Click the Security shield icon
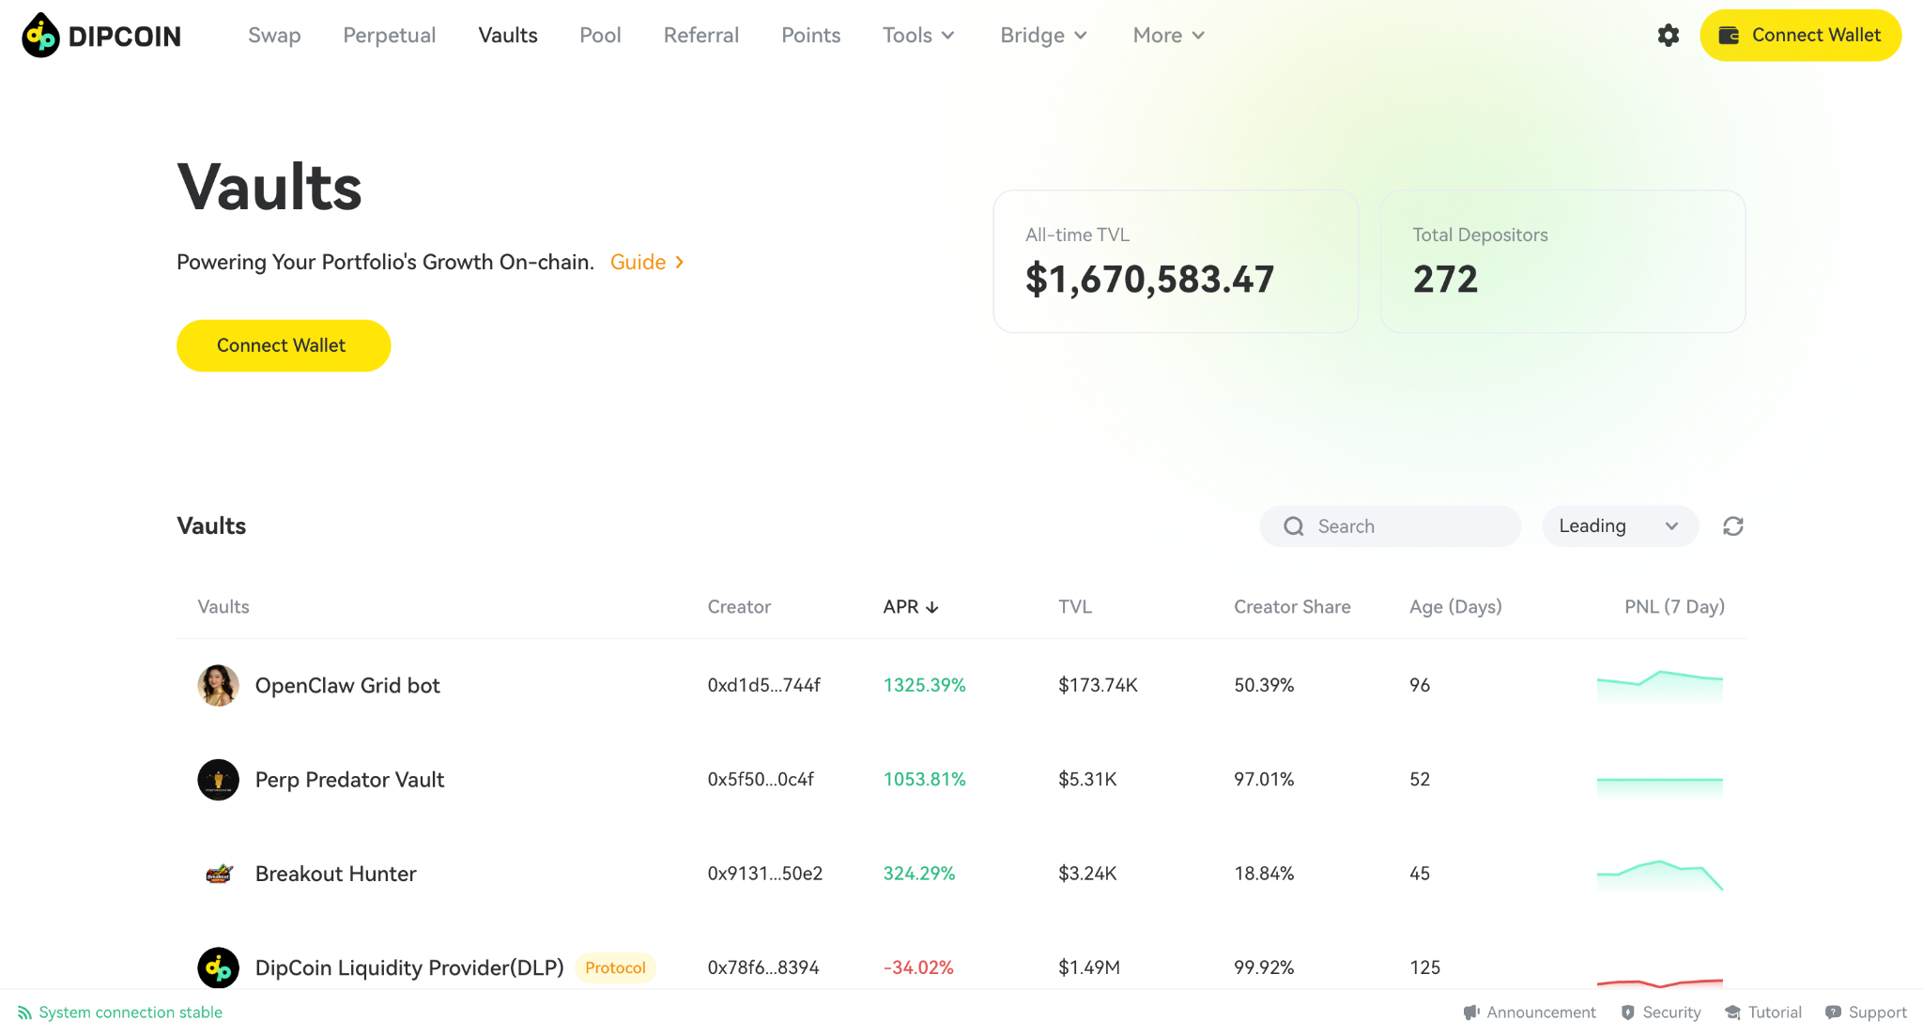1923x1035 pixels. click(x=1628, y=1012)
